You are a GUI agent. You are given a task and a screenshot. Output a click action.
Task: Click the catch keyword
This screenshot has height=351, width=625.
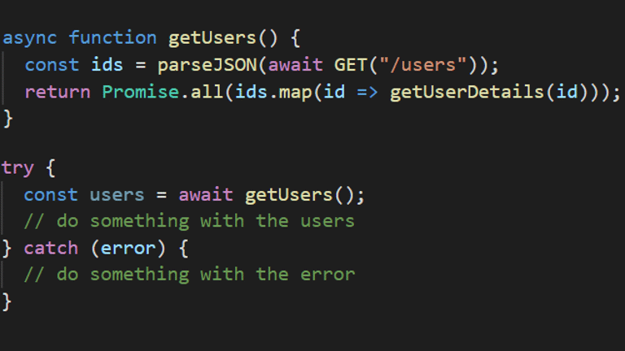coord(51,248)
